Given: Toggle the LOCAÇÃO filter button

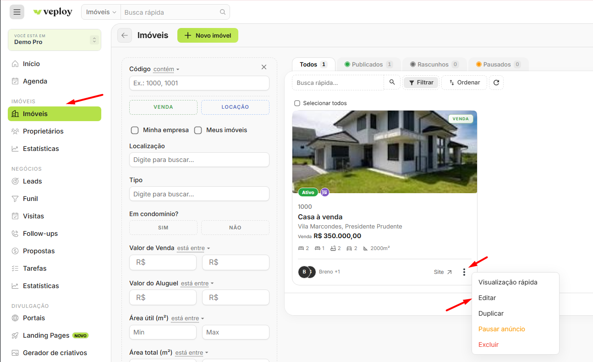Looking at the screenshot, I should tap(235, 107).
